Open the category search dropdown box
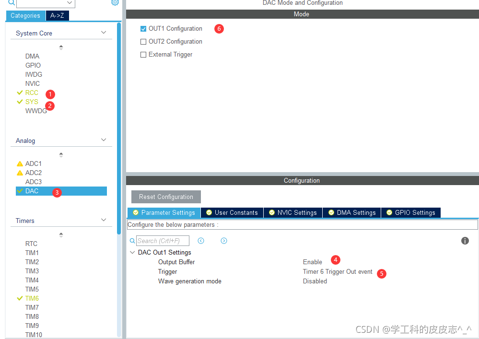Viewport: 479px width, 339px height. [46, 3]
